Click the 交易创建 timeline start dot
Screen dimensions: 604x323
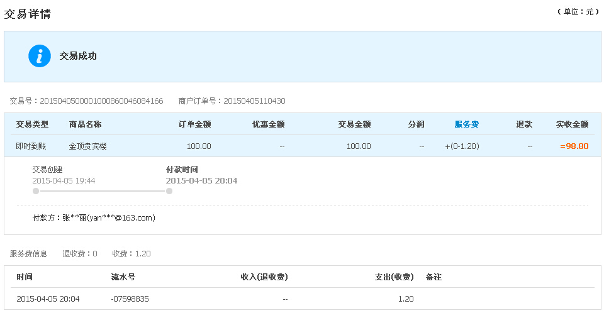[36, 191]
